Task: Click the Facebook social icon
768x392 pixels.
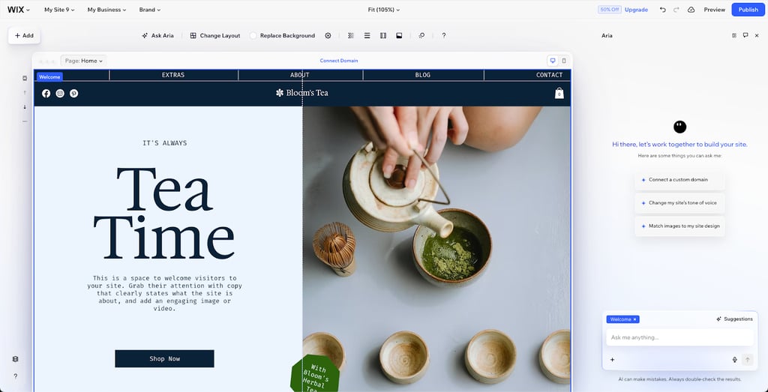Action: pos(46,94)
